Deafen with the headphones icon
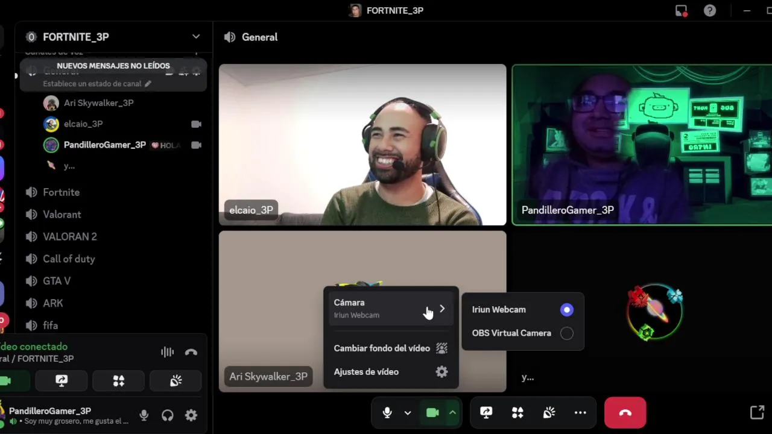The width and height of the screenshot is (772, 434). (168, 415)
